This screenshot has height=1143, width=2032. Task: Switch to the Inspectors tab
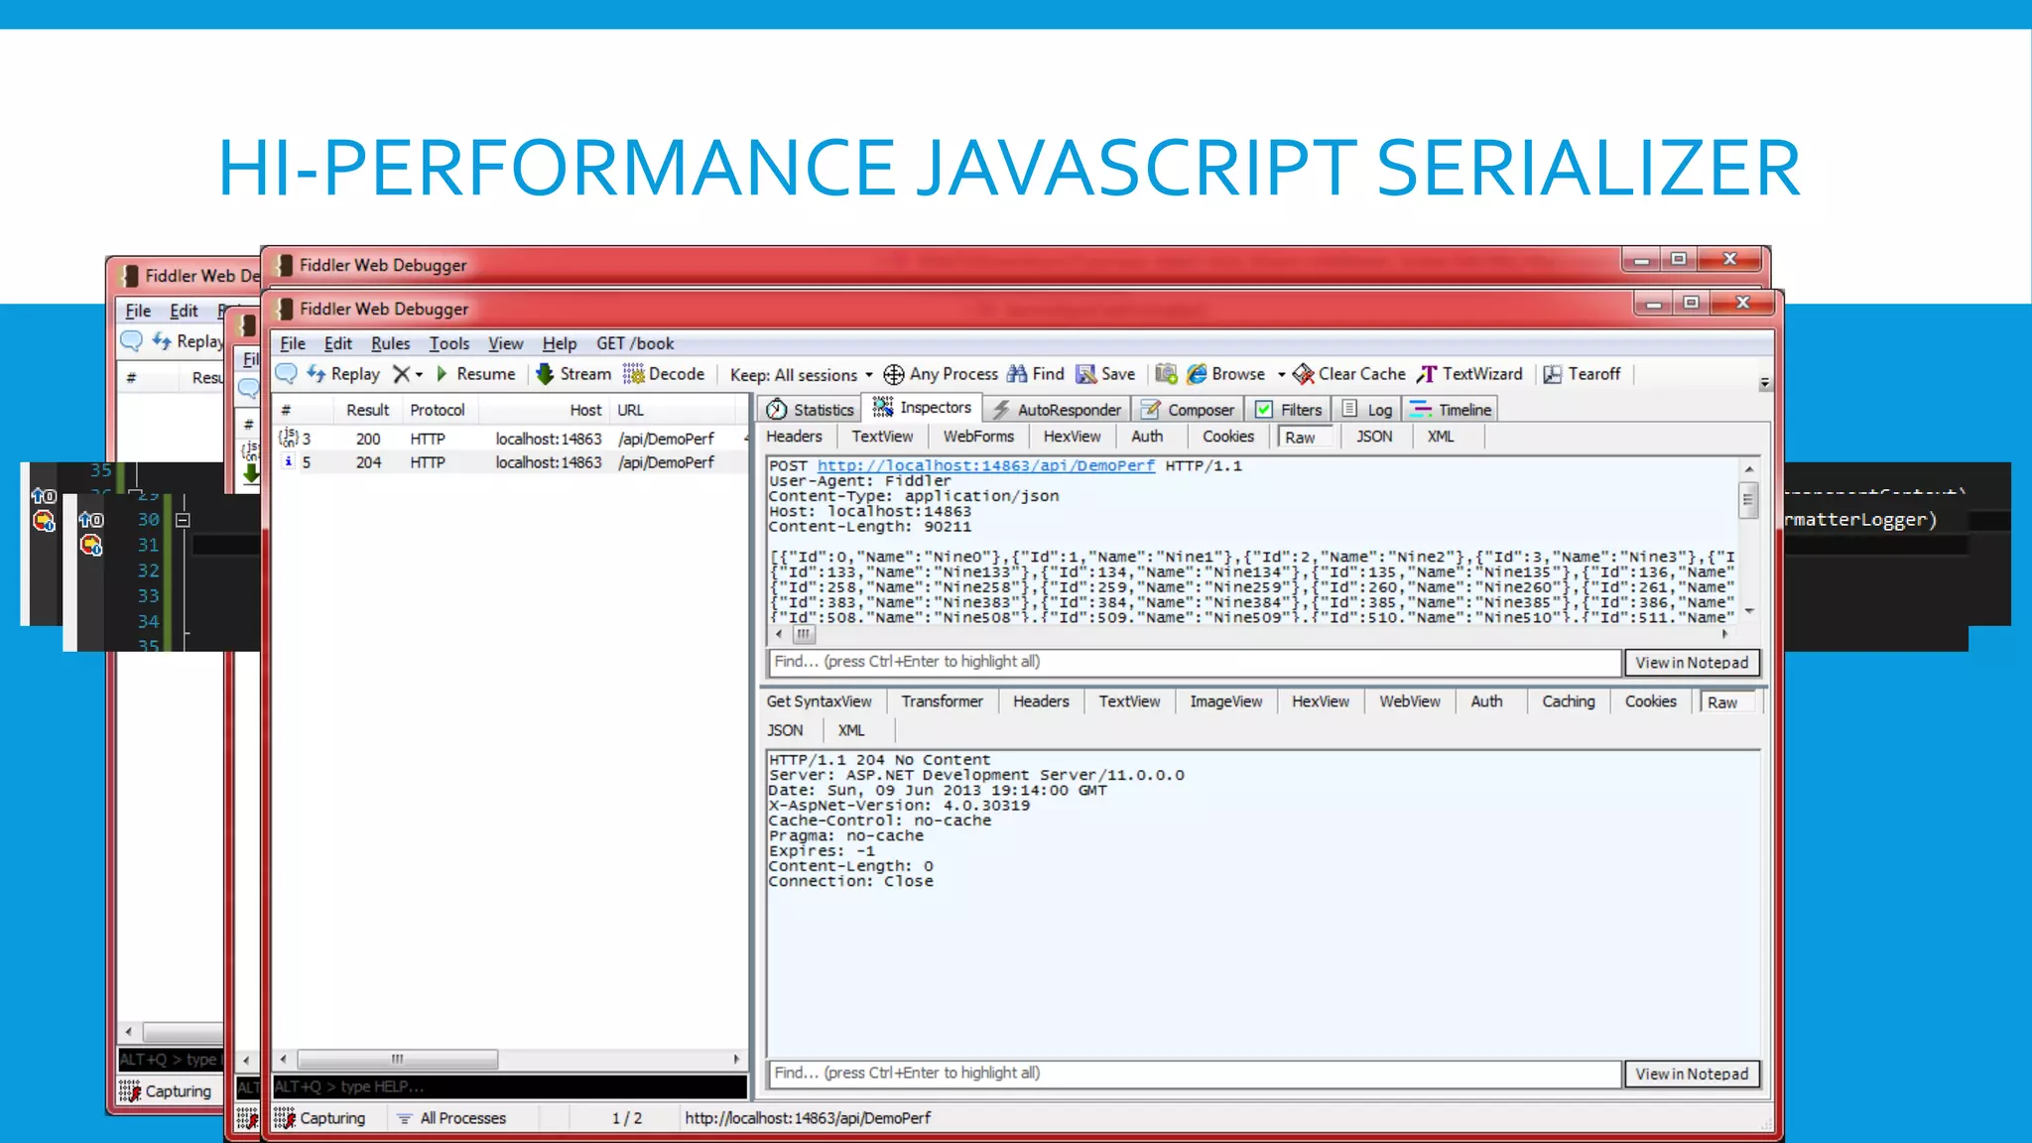tap(922, 408)
